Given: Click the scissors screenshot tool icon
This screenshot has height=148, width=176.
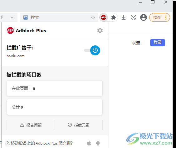Looking at the screenshot, I should point(134,17).
